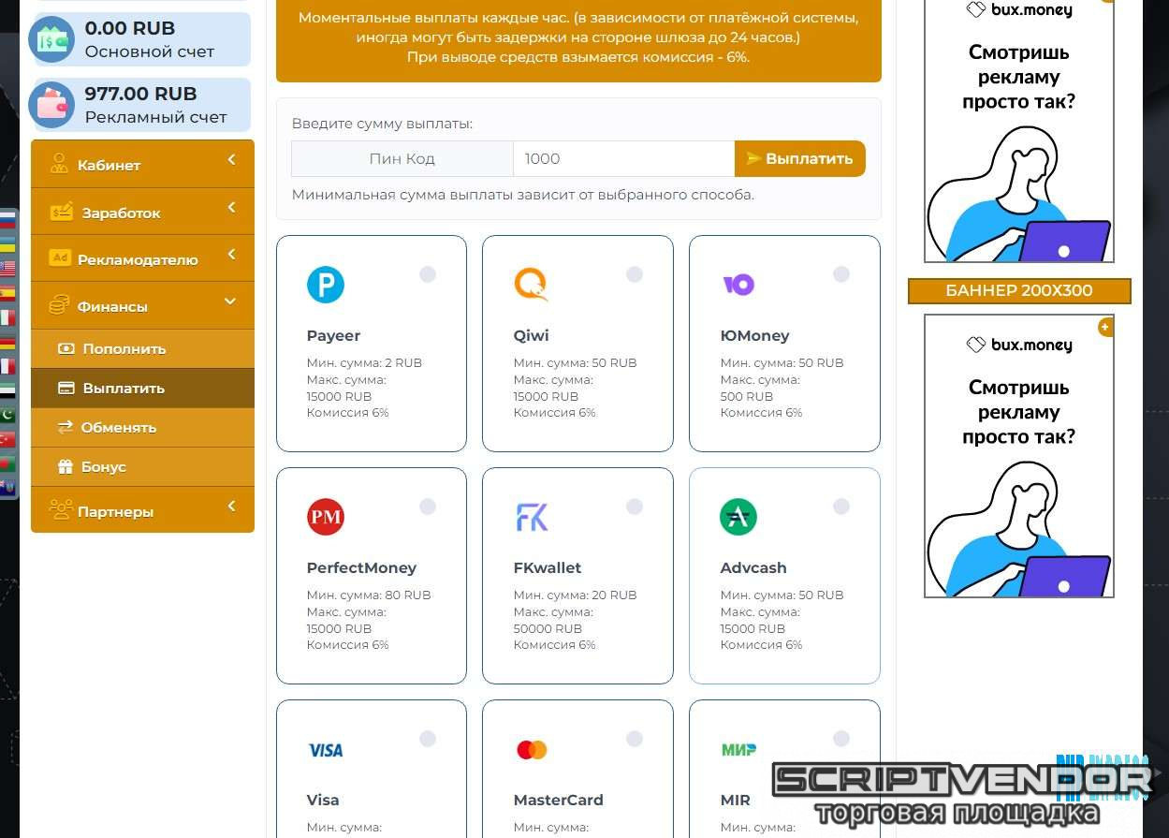Image resolution: width=1169 pixels, height=838 pixels.
Task: Click the Пин Код input field
Action: (402, 158)
